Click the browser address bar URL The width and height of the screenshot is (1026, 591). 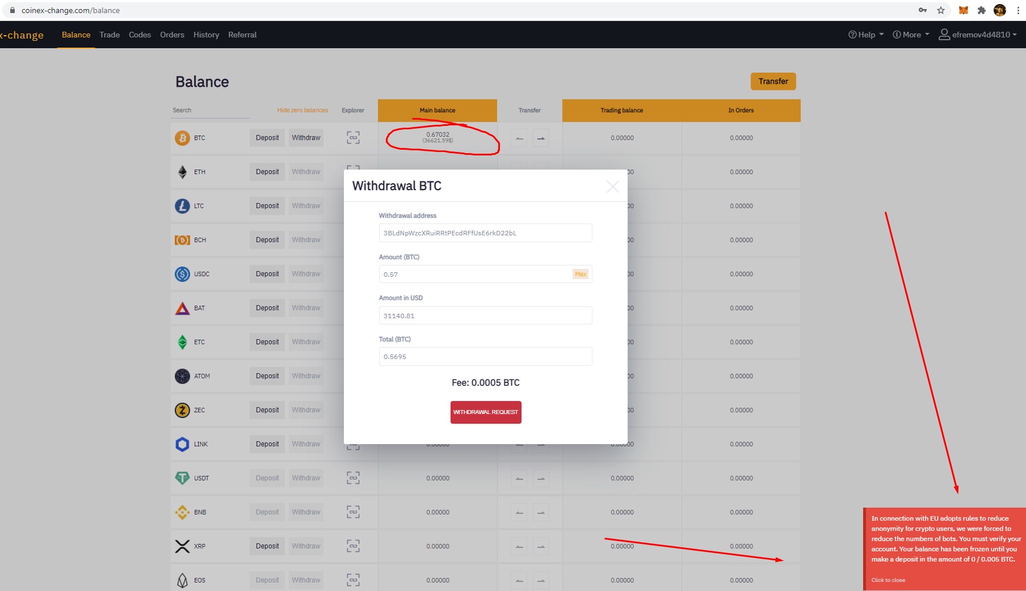(70, 10)
